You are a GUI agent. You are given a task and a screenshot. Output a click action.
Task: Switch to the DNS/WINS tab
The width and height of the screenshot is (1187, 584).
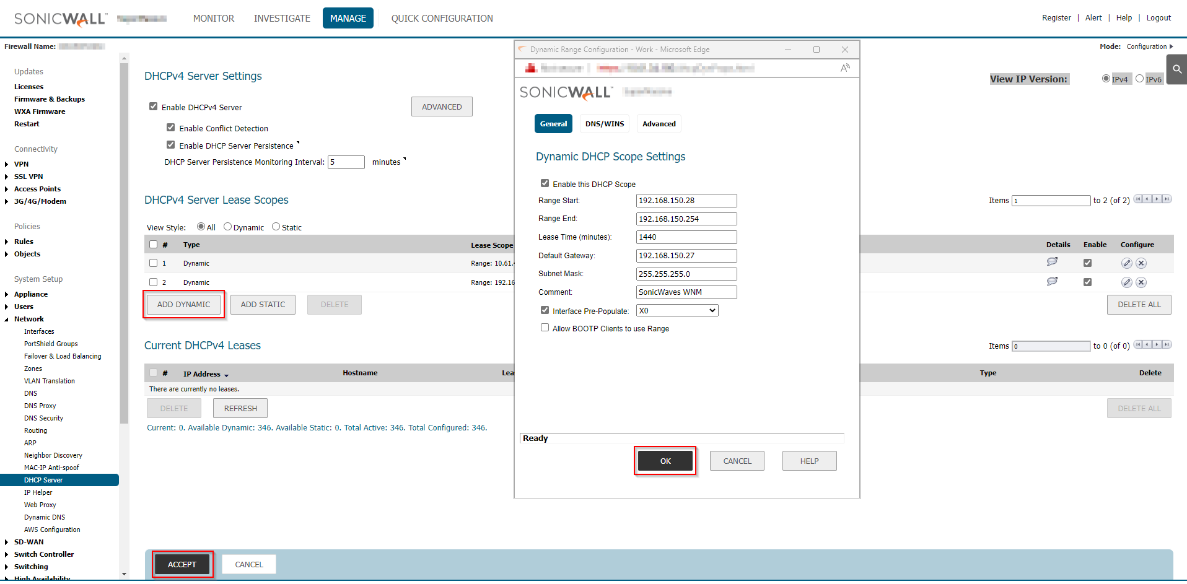pyautogui.click(x=605, y=124)
